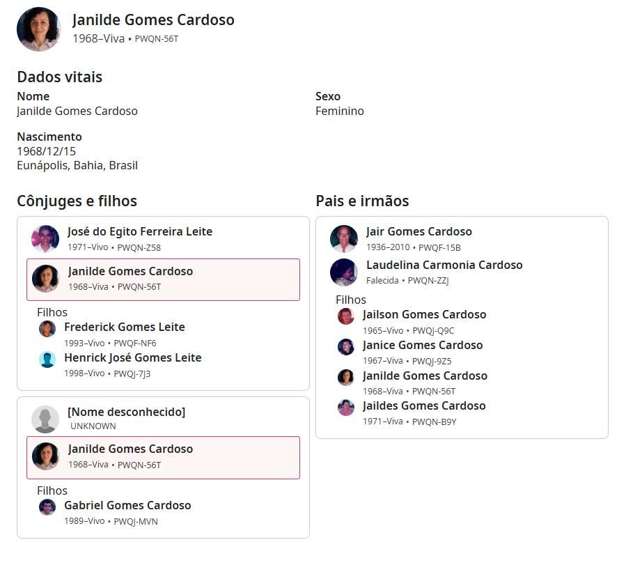This screenshot has width=626, height=572.
Task: Click Jair Gomes Cardoso's avatar photo
Action: (344, 239)
